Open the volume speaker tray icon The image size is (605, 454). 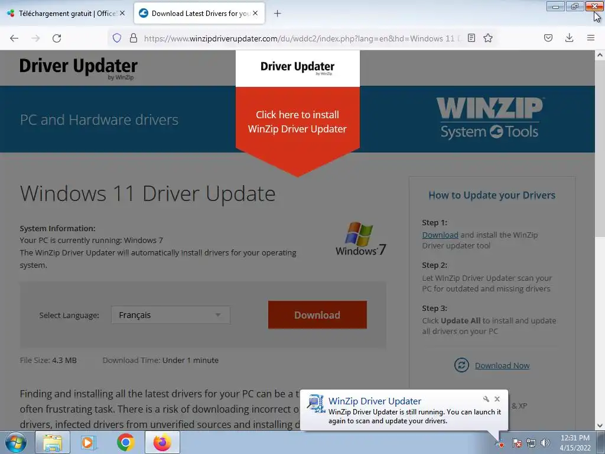[x=545, y=443]
